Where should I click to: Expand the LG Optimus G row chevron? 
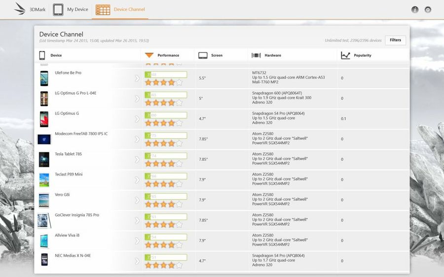tap(137, 119)
